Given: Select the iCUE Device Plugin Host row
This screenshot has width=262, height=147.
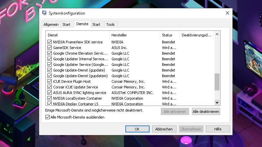Looking at the screenshot, I should (x=130, y=81).
